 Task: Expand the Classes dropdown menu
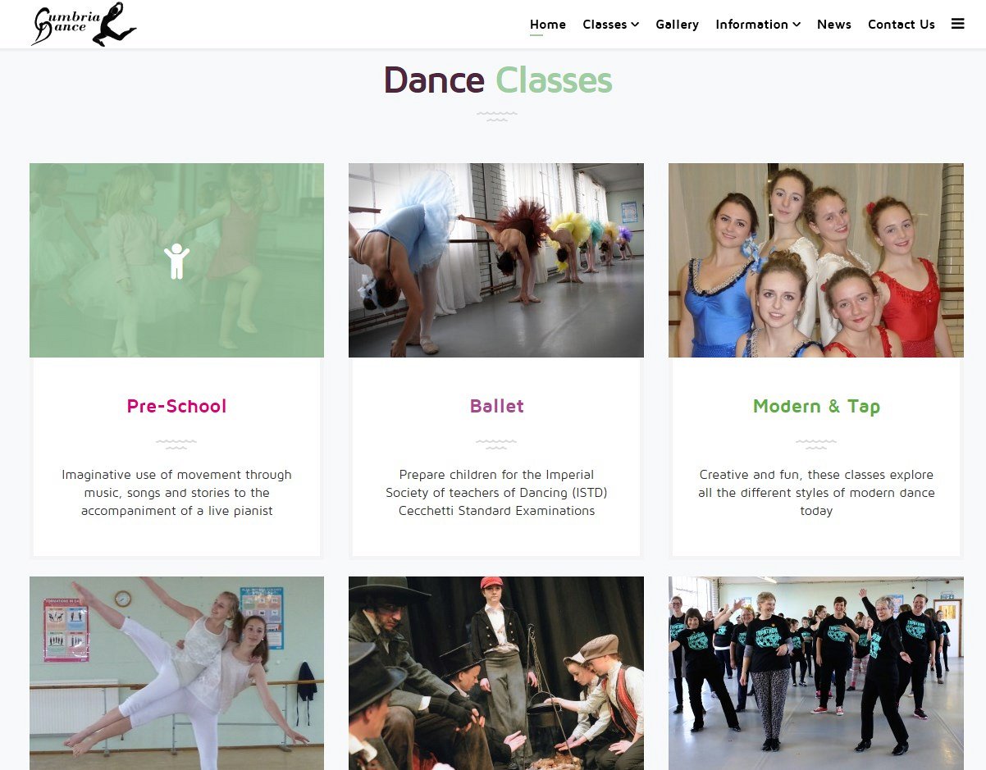point(610,25)
